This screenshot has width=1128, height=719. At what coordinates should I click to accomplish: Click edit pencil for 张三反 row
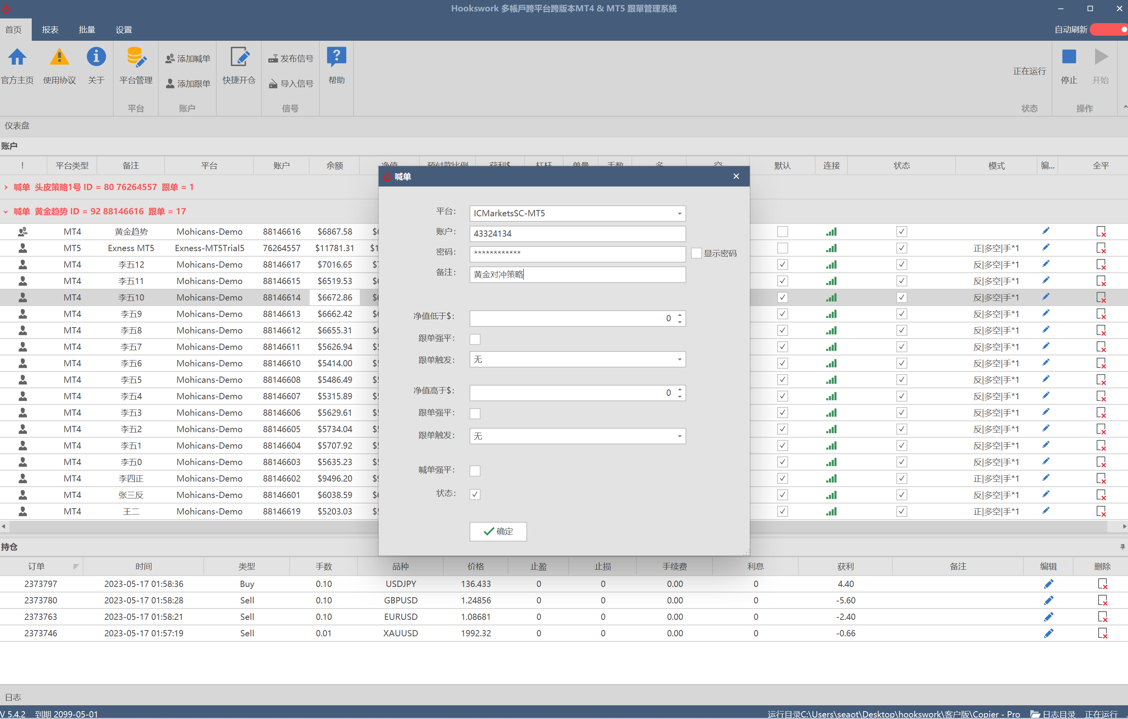[x=1046, y=494]
